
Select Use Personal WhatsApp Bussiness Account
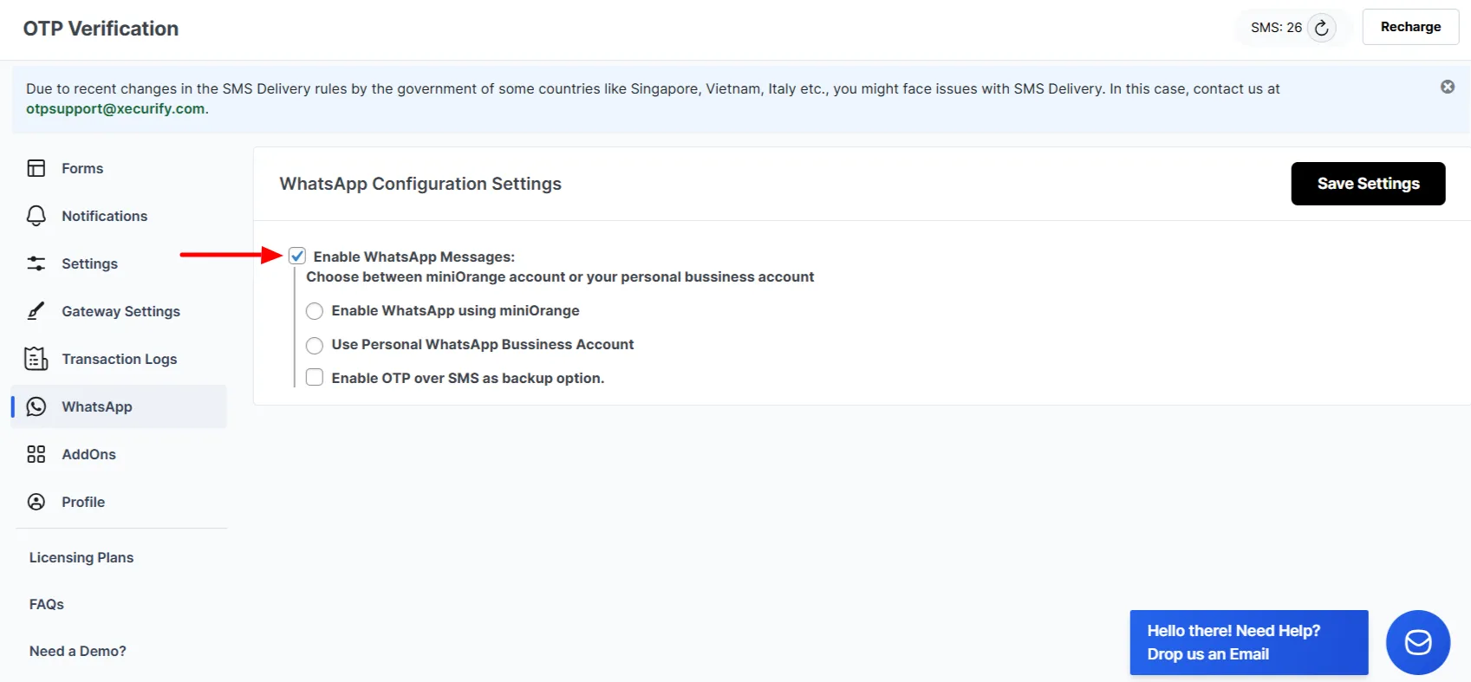tap(315, 345)
